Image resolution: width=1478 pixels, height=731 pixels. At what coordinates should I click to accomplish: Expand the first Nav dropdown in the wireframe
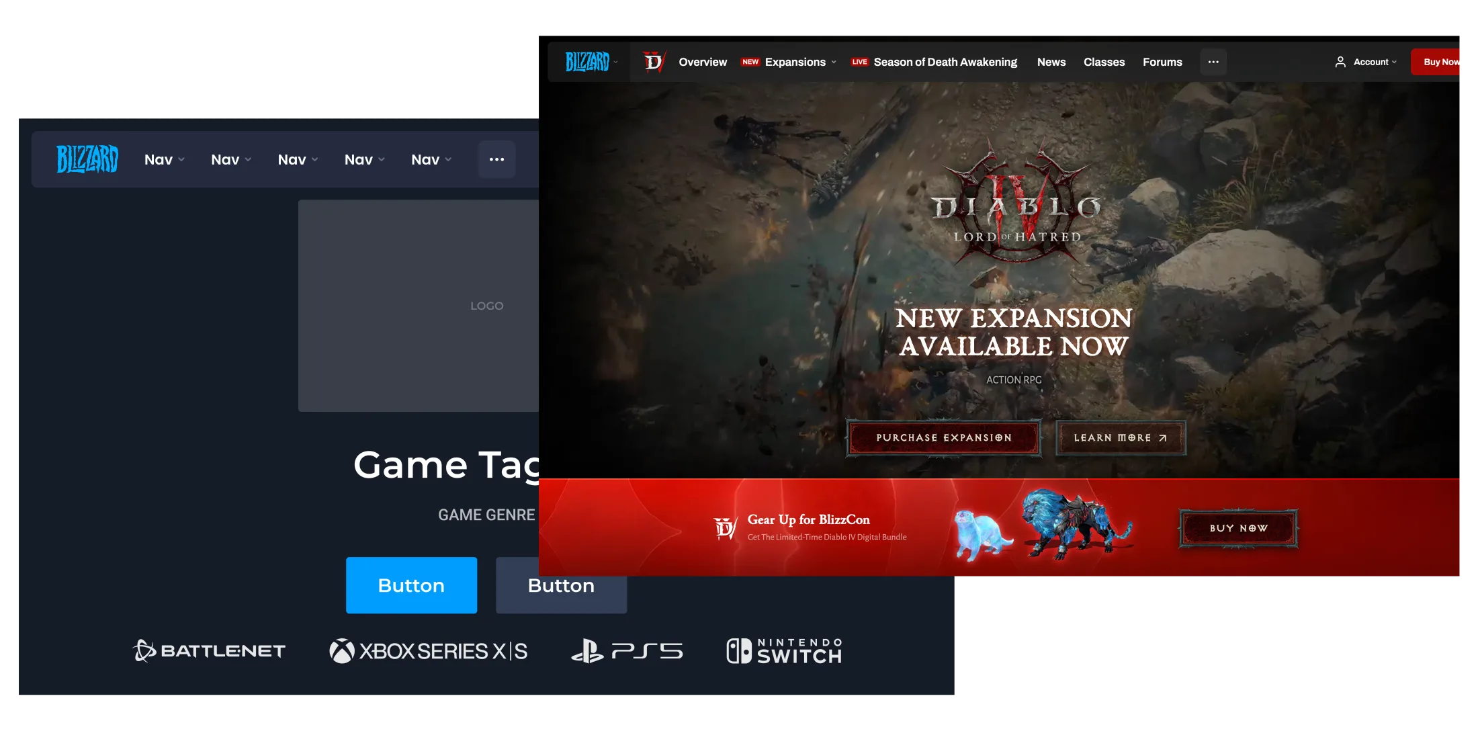(x=165, y=160)
